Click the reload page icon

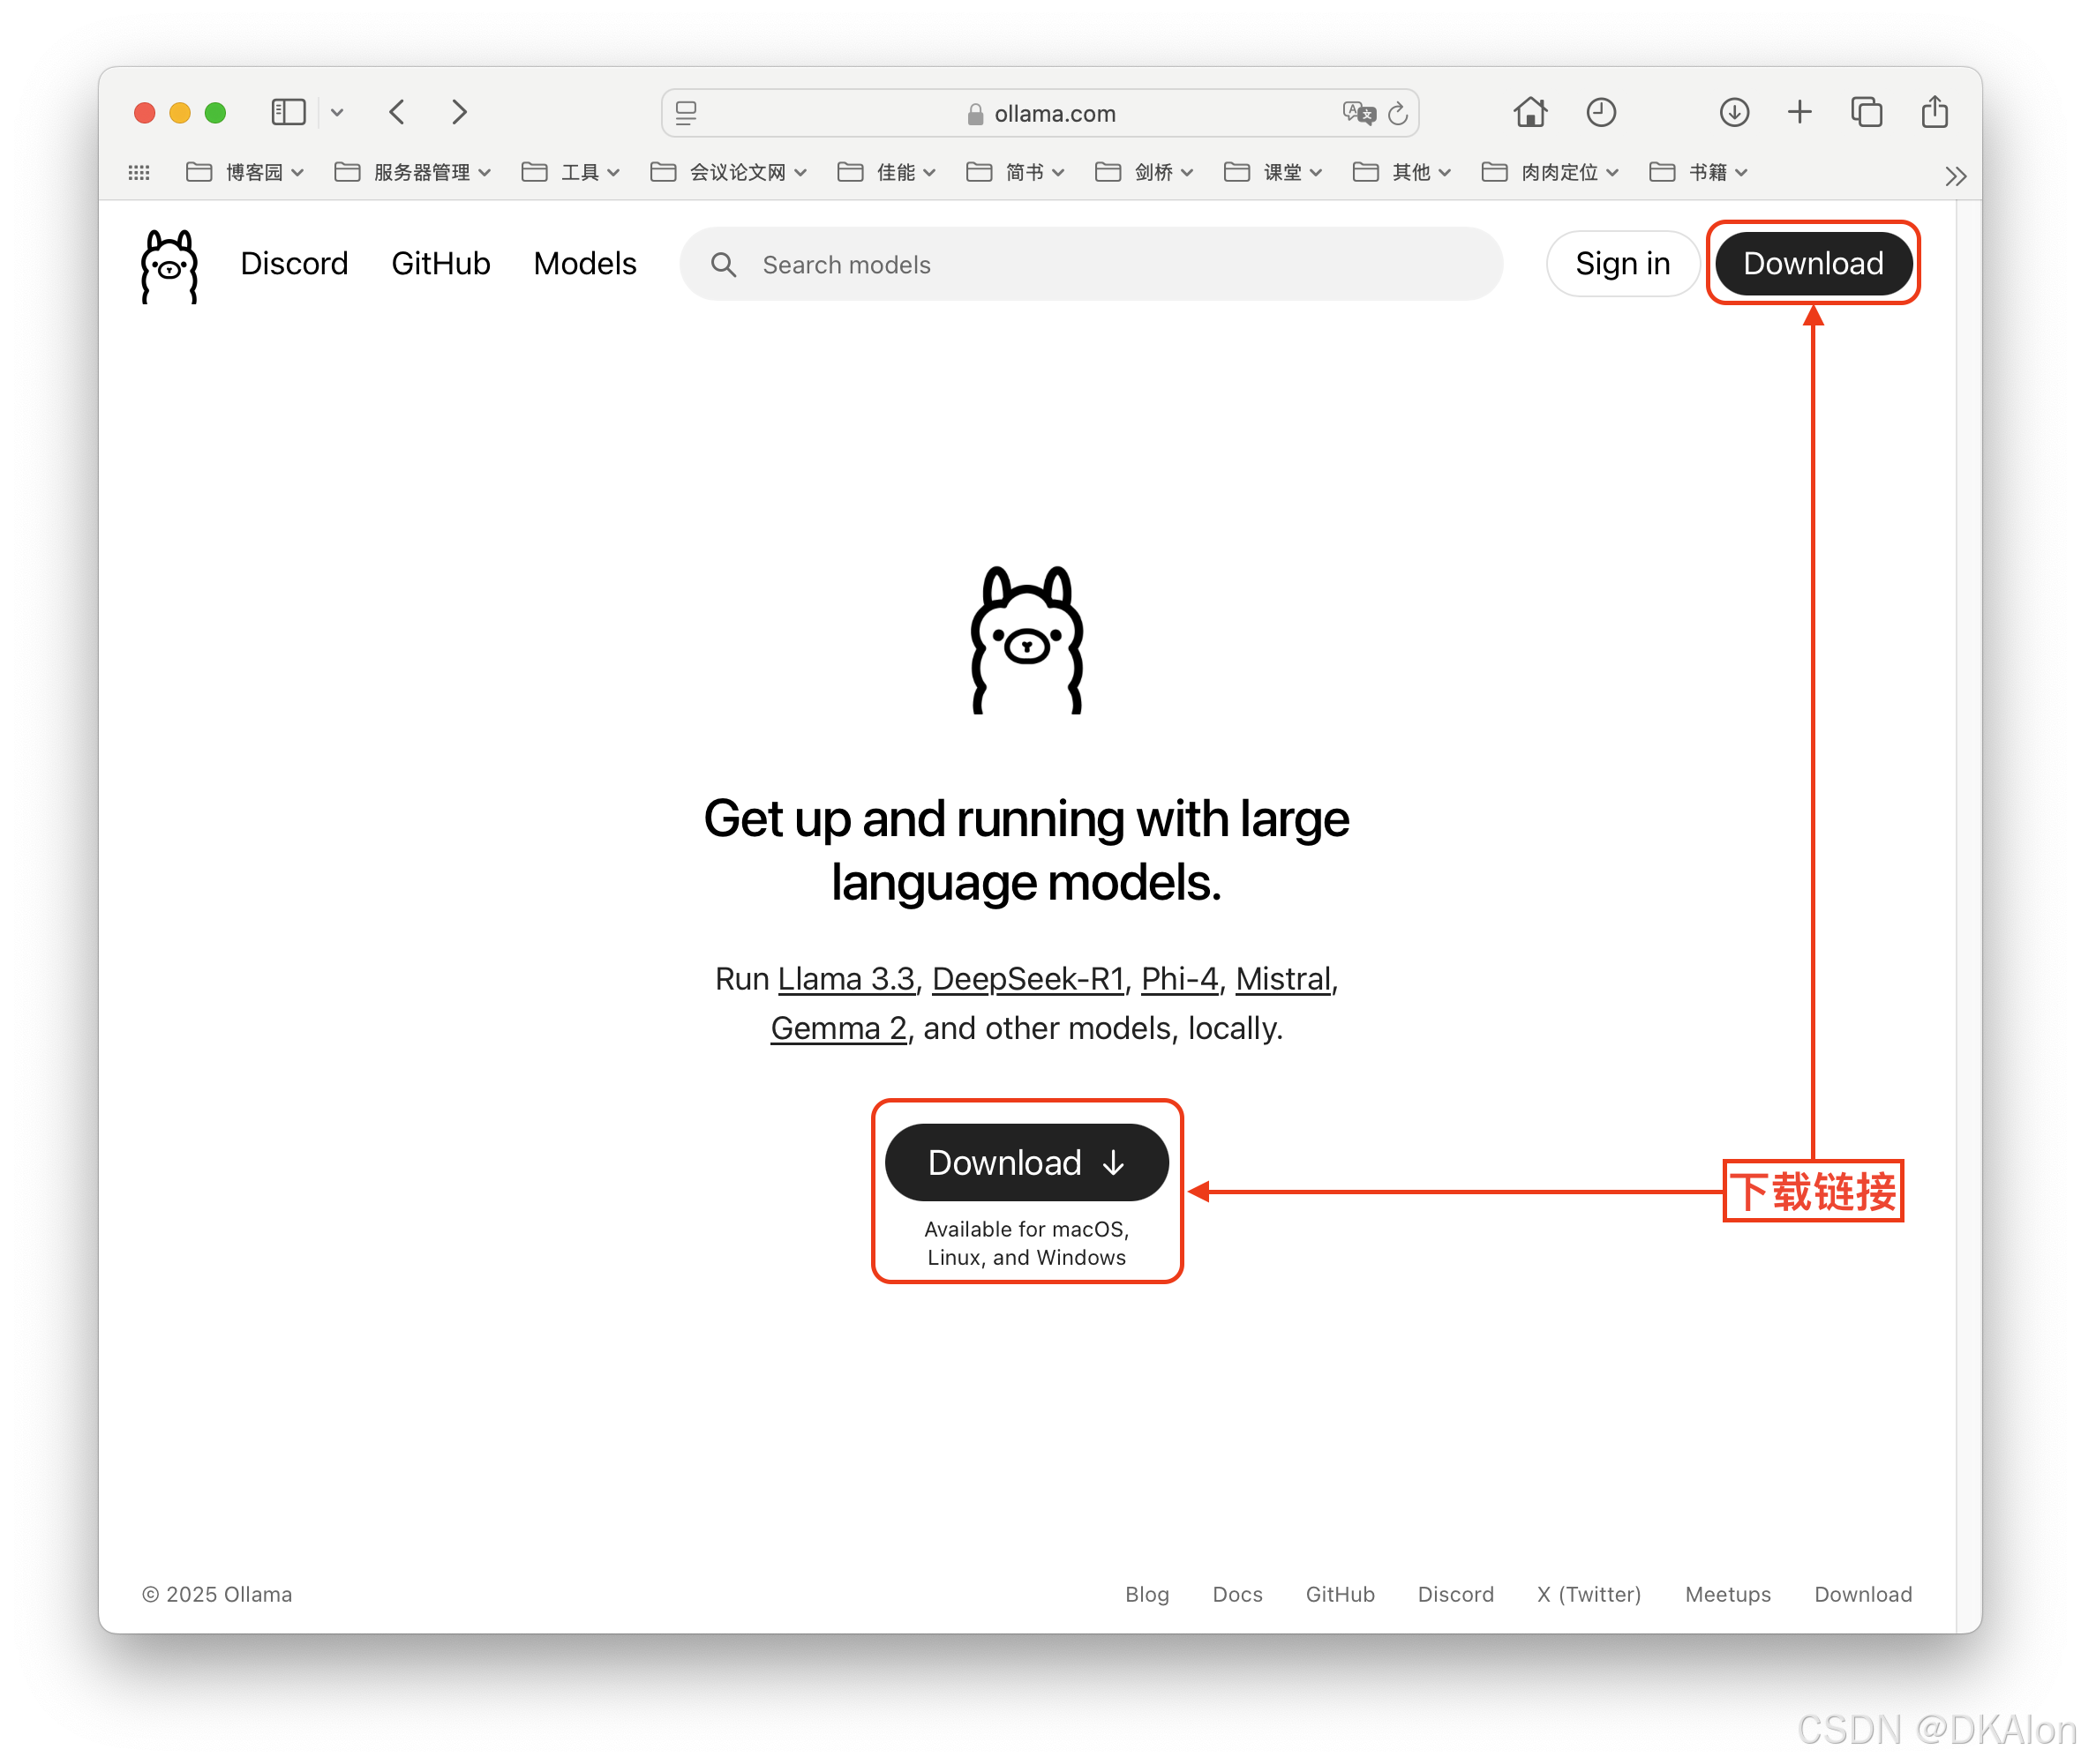coord(1398,114)
